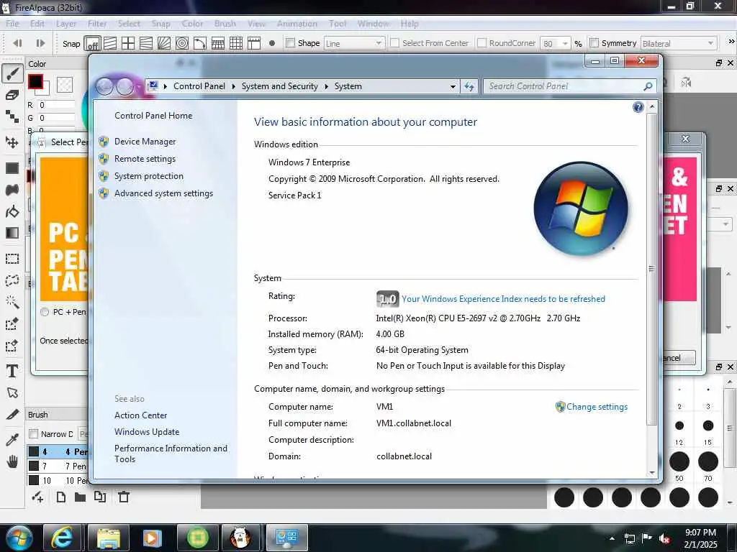Viewport: 737px width, 552px height.
Task: Enable the radial concentric circle snap
Action: 182,43
